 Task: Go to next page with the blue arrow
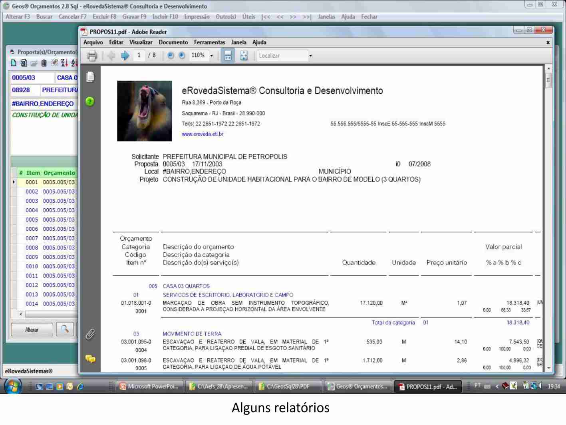125,56
